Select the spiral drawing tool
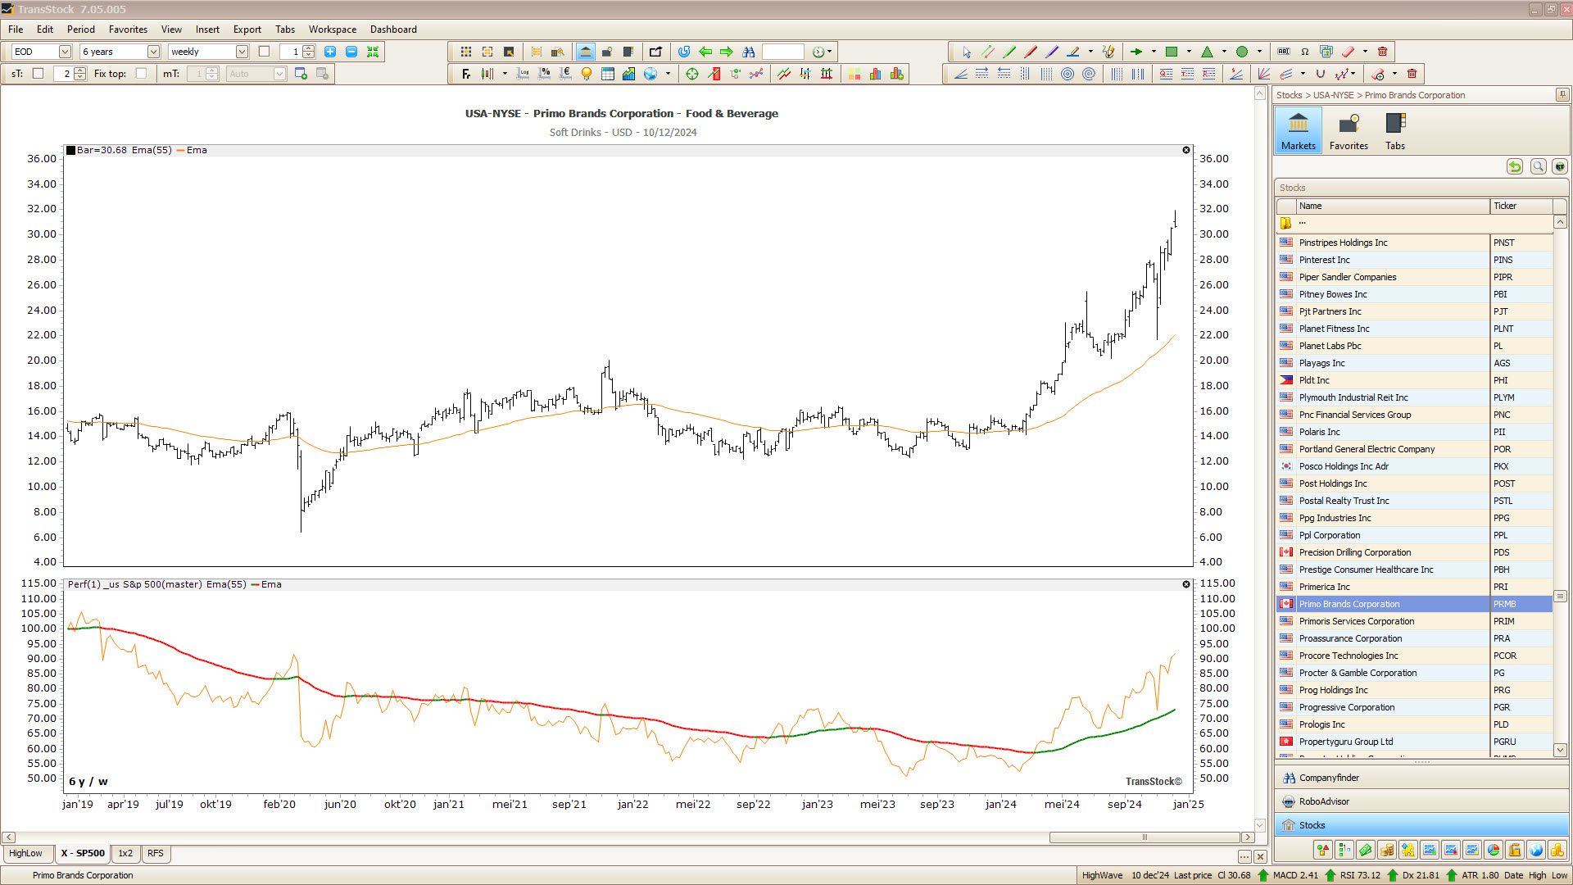Image resolution: width=1573 pixels, height=885 pixels. (x=1089, y=74)
